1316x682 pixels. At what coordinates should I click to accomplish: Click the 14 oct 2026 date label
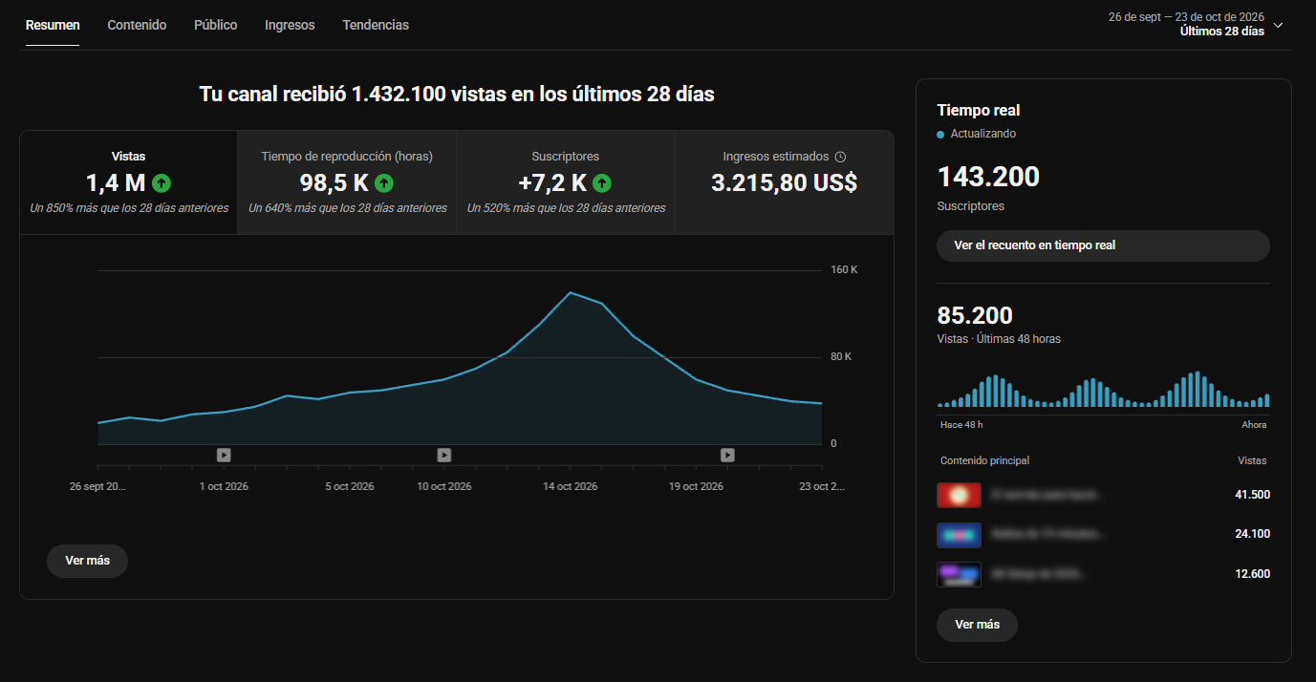(571, 486)
